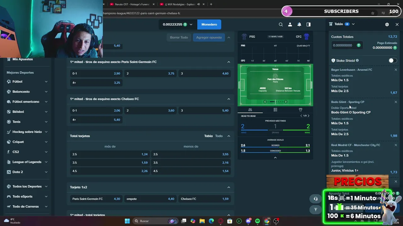Open bet slip settings gear
This screenshot has width=403, height=226.
tap(387, 24)
